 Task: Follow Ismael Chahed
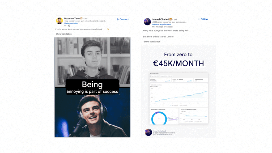click(x=203, y=19)
